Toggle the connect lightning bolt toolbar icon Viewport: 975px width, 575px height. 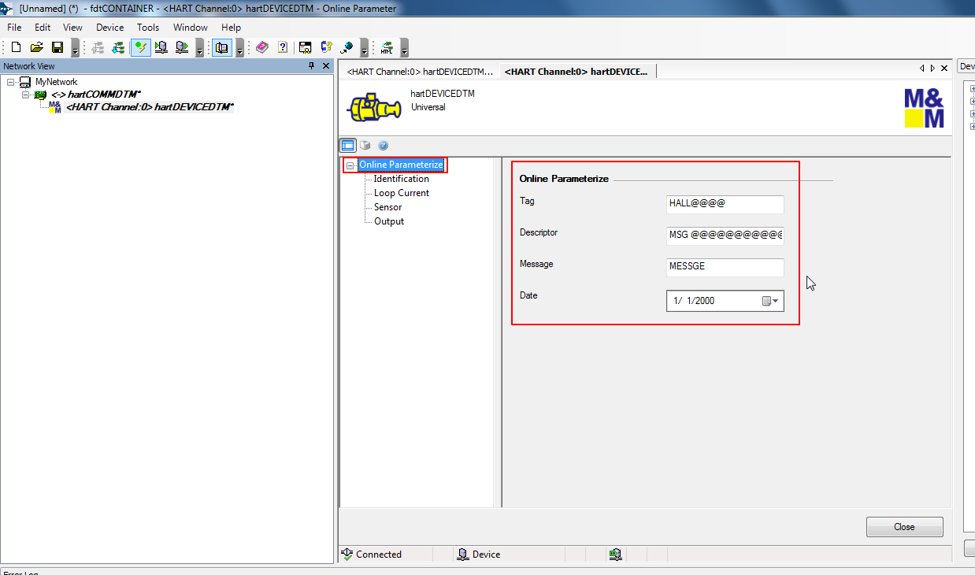140,47
